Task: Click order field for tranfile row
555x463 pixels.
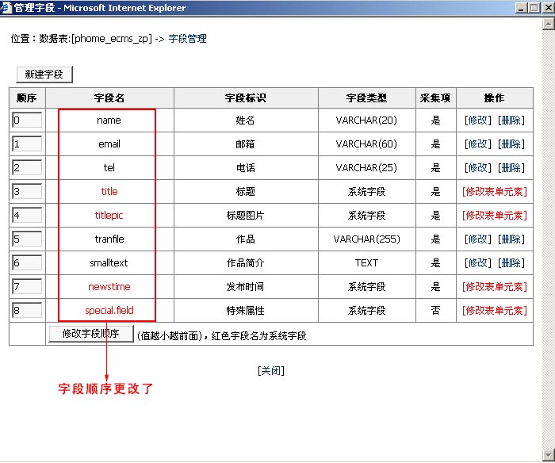Action: pos(27,239)
